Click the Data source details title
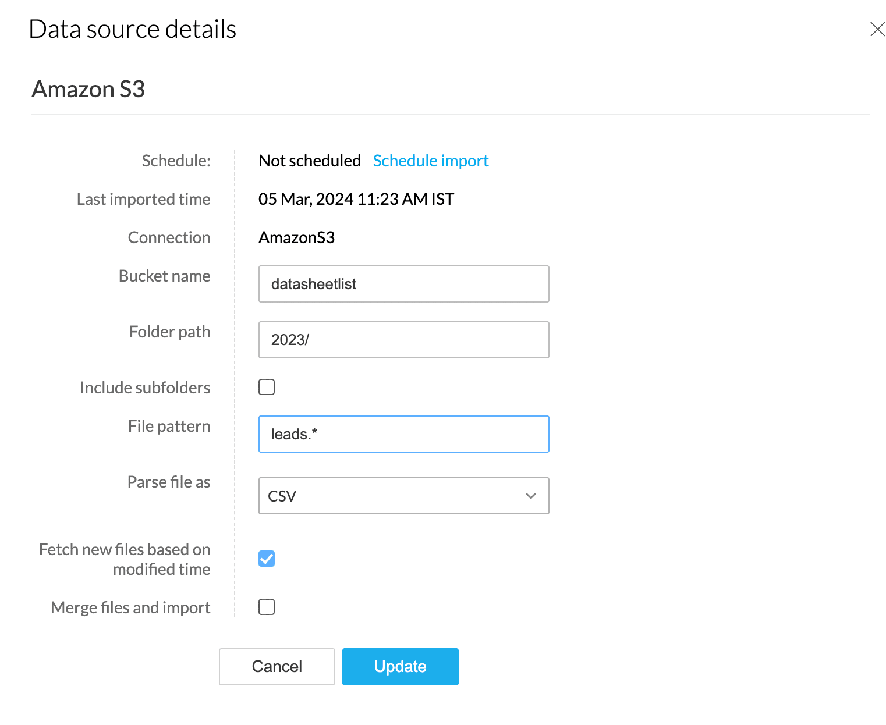Viewport: 886px width, 725px height. coord(133,29)
